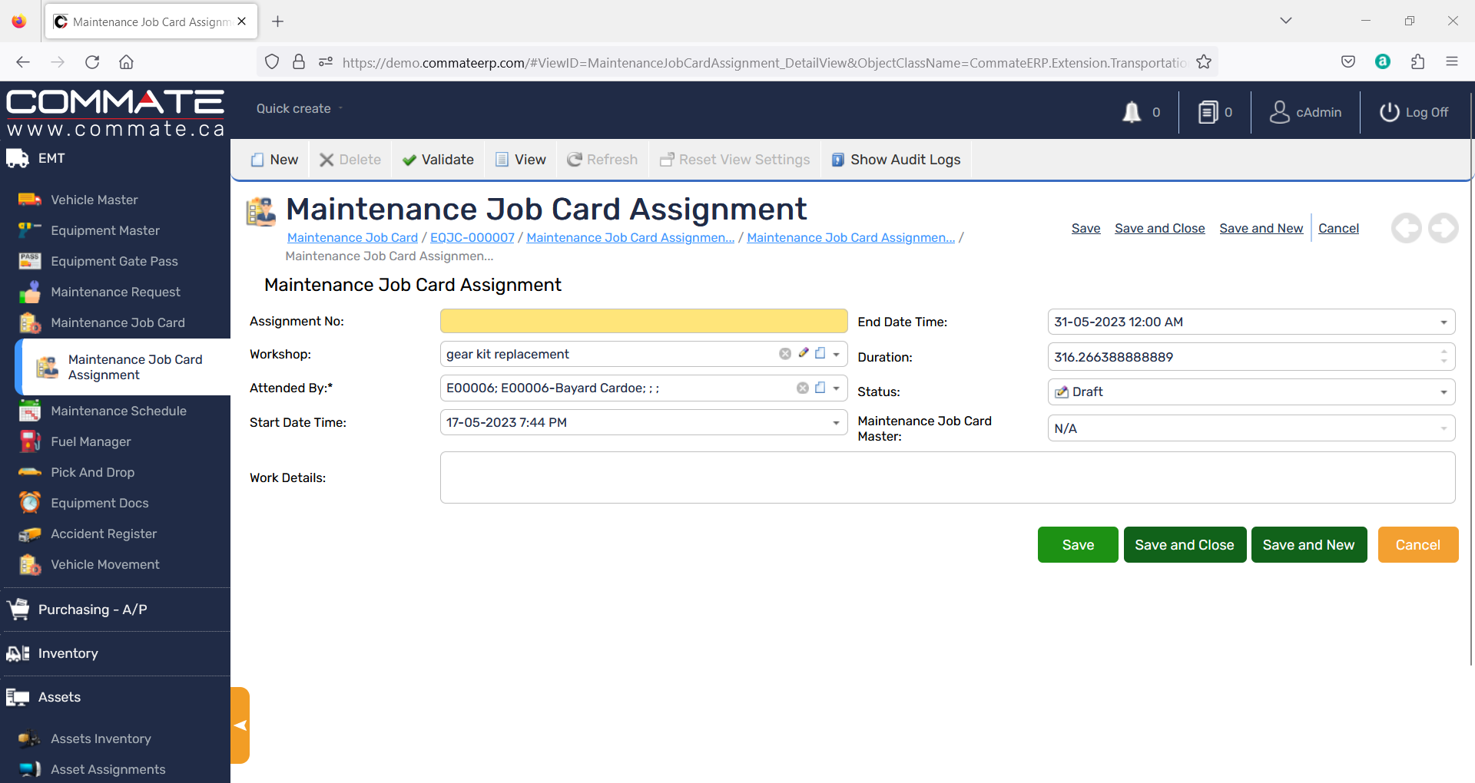This screenshot has width=1475, height=783.
Task: Click Maintenance Job Card breadcrumb link
Action: coord(353,238)
